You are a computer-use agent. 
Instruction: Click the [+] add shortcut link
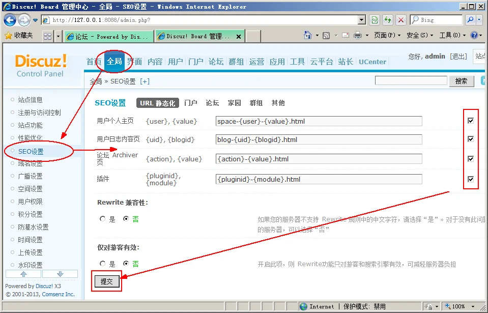(145, 81)
